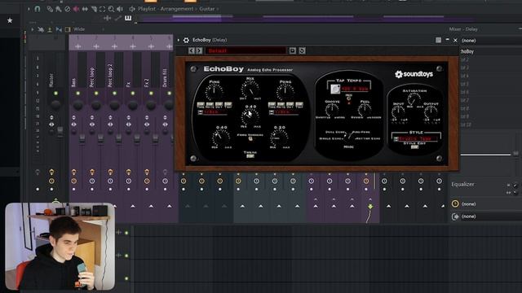Click the Equalizer label in Mixer panel

coord(462,185)
